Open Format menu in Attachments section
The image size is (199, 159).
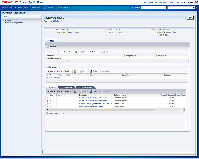(x=67, y=71)
